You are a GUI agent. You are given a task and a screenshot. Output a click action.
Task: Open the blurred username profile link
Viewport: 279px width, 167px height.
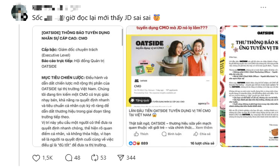click(56, 8)
